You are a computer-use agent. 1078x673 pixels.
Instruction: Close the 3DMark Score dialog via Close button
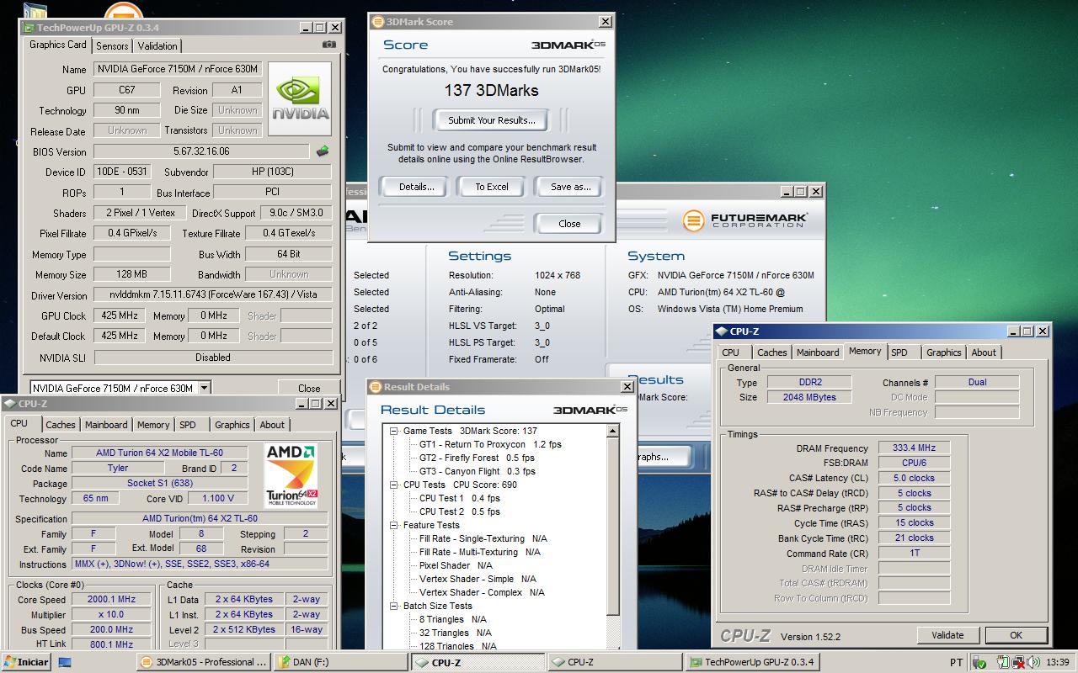(x=569, y=224)
